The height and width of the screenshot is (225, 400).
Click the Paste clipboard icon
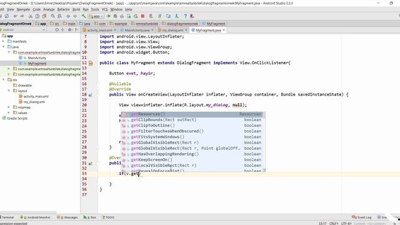pyautogui.click(x=44, y=16)
